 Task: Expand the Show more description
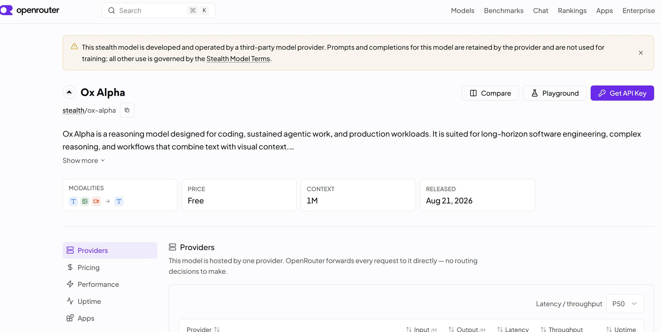coord(84,160)
